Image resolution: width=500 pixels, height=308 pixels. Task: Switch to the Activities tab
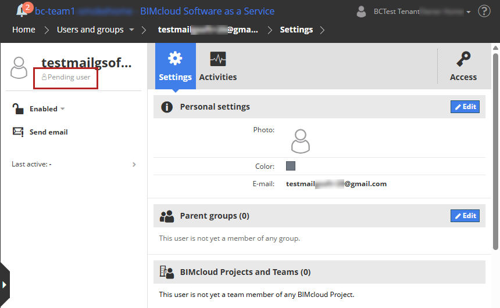(218, 67)
